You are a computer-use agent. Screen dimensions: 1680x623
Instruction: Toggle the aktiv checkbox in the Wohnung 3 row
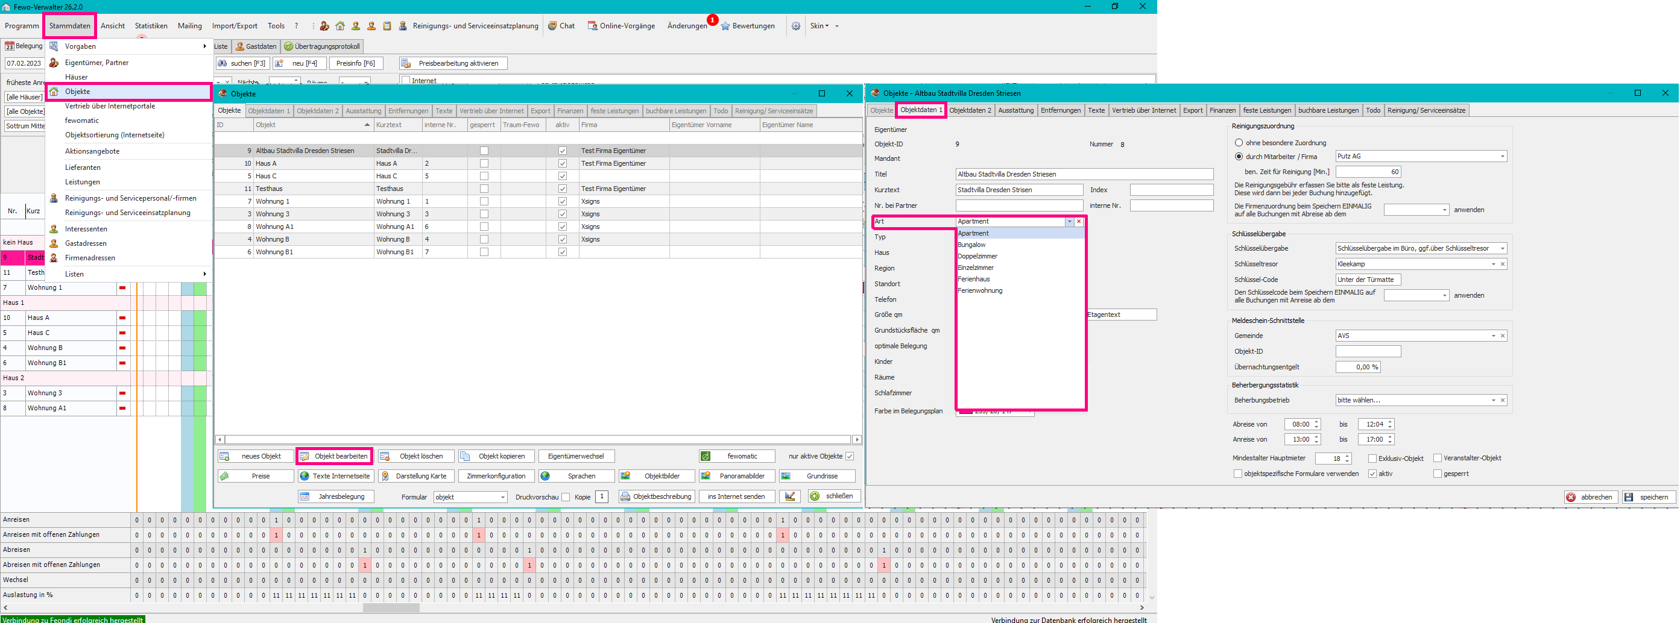coord(562,214)
